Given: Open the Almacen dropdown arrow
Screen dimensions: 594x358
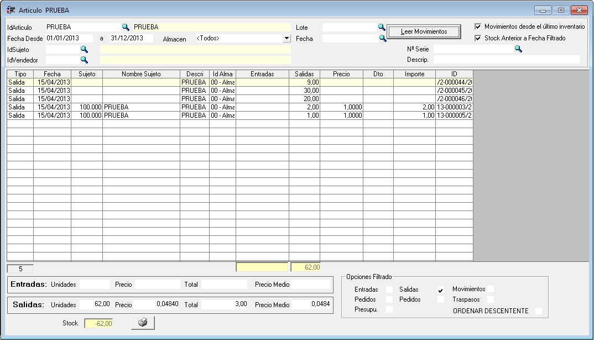Looking at the screenshot, I should [x=287, y=38].
